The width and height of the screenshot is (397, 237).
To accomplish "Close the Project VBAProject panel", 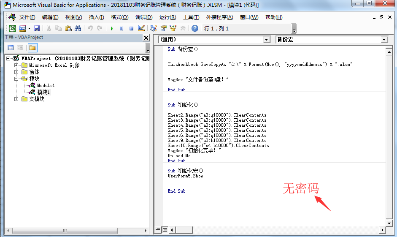I will [146, 38].
